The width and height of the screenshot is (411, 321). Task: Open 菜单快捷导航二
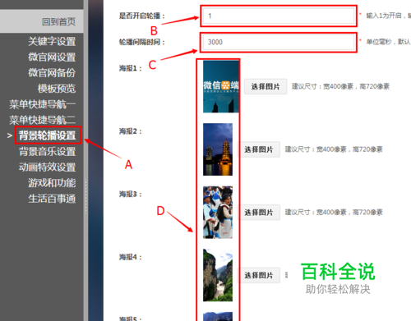[42, 120]
